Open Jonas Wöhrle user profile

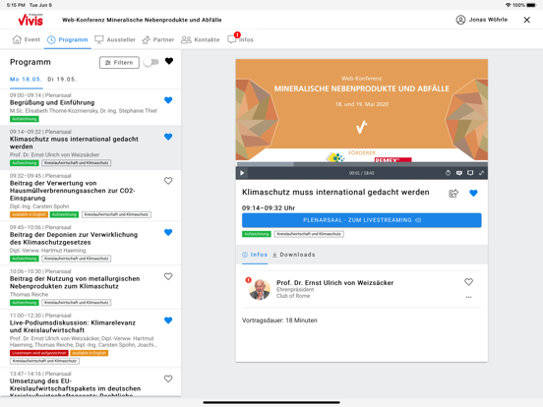[x=481, y=20]
